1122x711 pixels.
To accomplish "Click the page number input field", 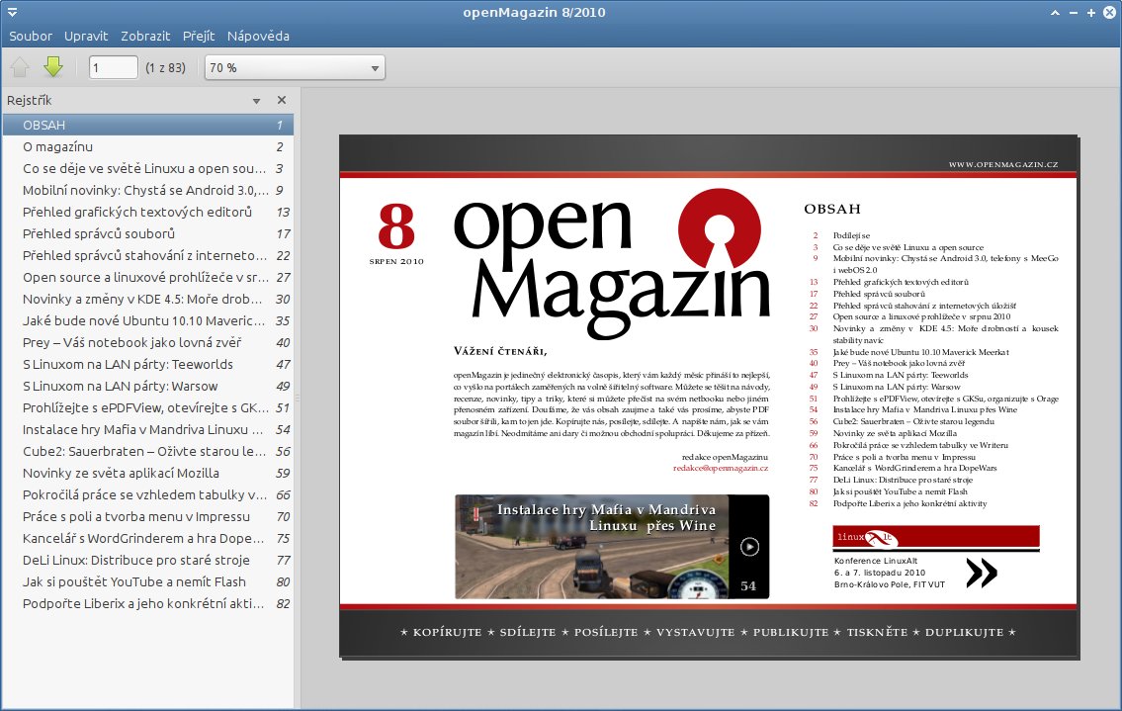I will tap(113, 68).
